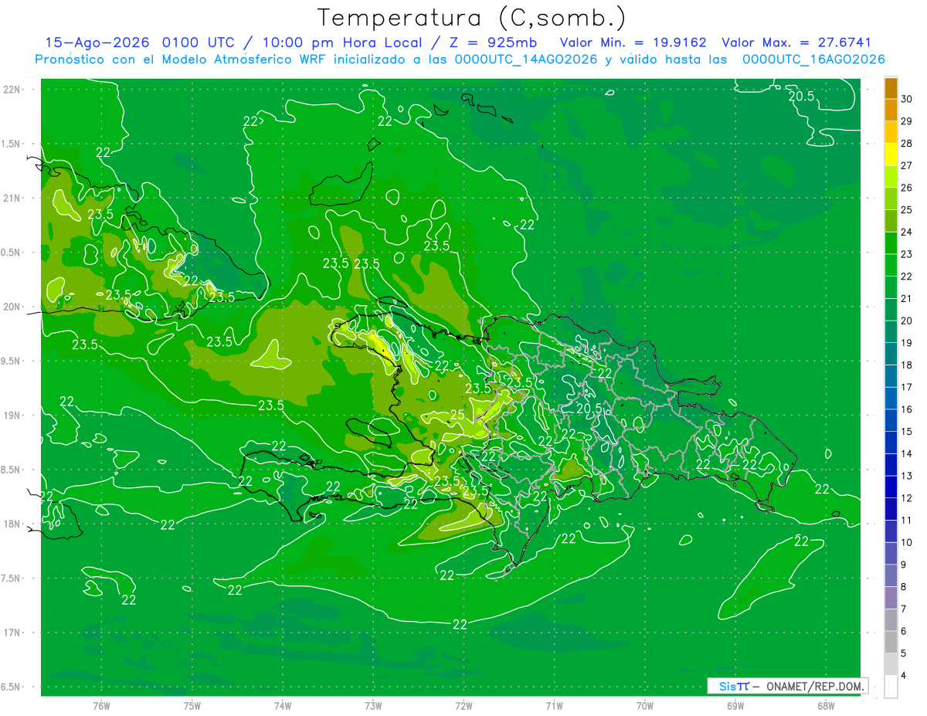Click the 75W longitude axis label
The width and height of the screenshot is (927, 716).
tap(192, 704)
